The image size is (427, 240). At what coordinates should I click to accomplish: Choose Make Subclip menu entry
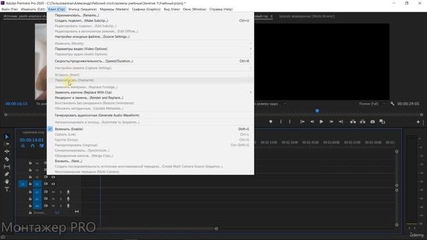150,21
